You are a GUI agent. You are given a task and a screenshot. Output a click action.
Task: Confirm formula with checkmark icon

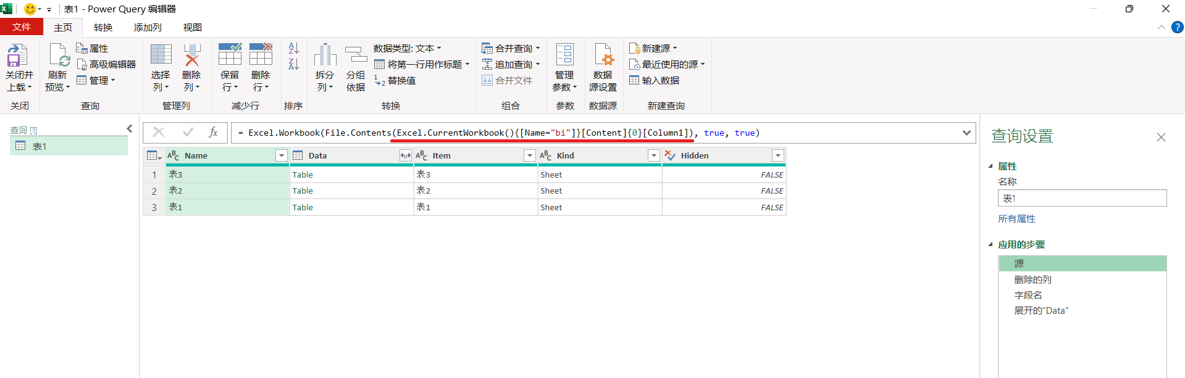tap(188, 132)
